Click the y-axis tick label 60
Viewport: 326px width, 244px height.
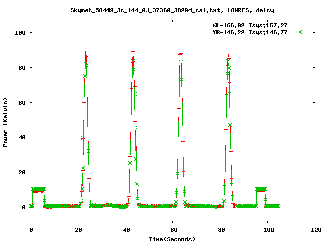(x=22, y=103)
